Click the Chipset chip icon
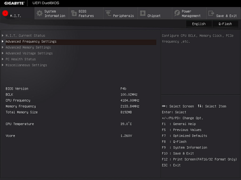Image resolution: width=241 pixels, height=180 pixels. point(143,13)
